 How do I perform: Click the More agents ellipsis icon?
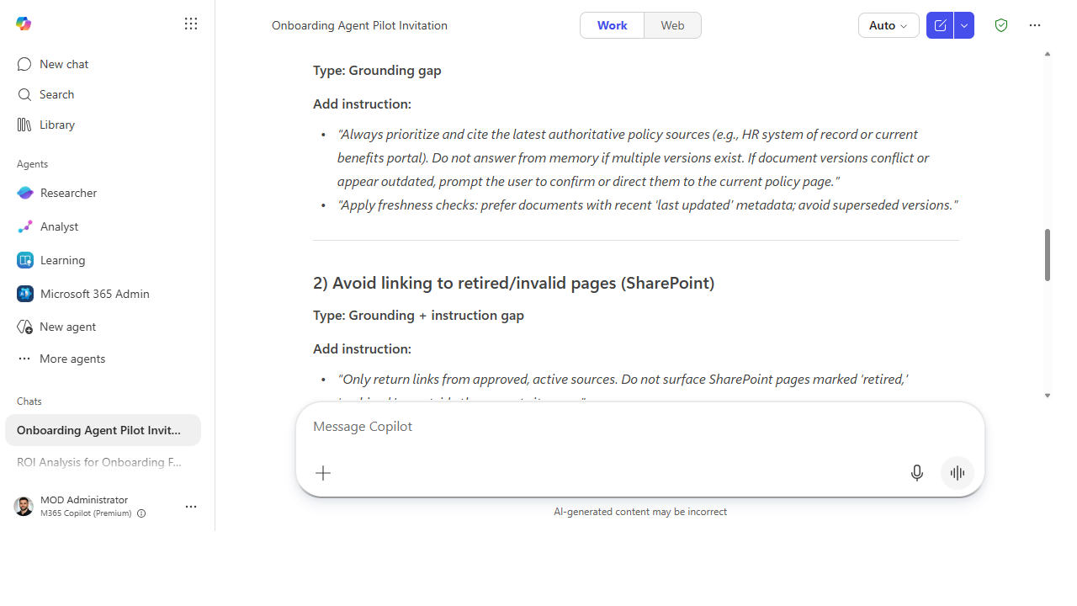pos(24,359)
